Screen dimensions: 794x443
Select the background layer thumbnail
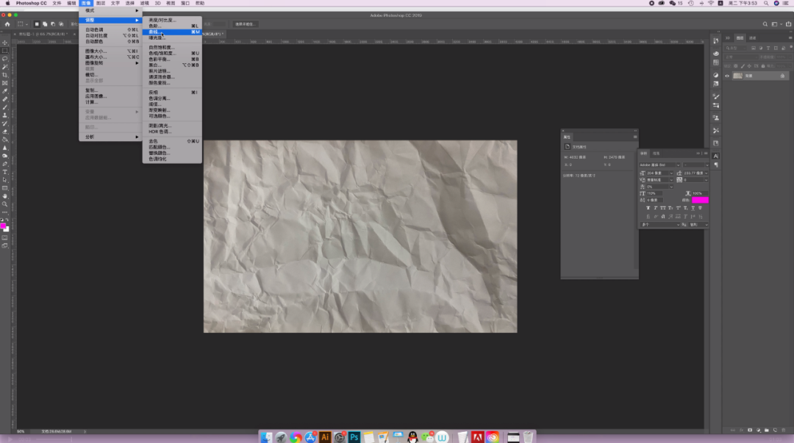737,76
